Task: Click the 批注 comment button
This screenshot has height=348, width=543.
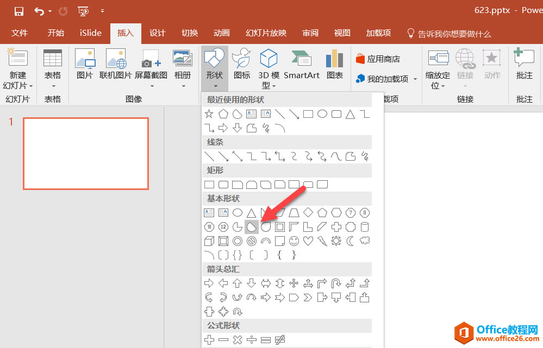Action: (524, 64)
